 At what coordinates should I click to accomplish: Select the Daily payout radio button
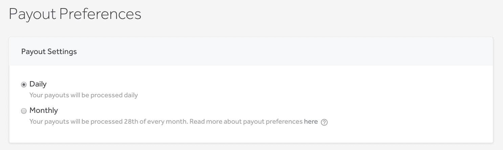pyautogui.click(x=24, y=85)
